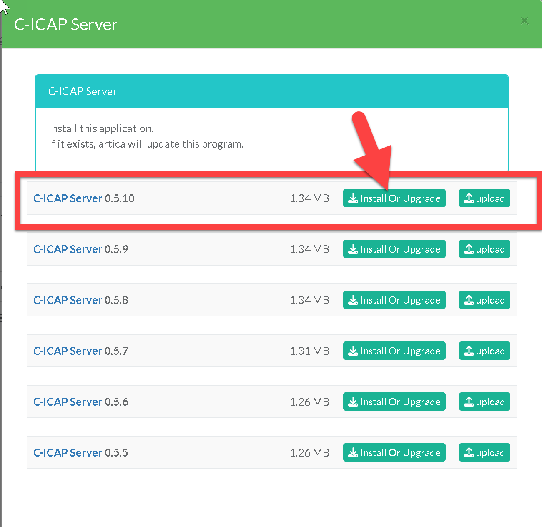Click the download icon in 0.5.10 row
This screenshot has height=527, width=542.
[x=353, y=198]
